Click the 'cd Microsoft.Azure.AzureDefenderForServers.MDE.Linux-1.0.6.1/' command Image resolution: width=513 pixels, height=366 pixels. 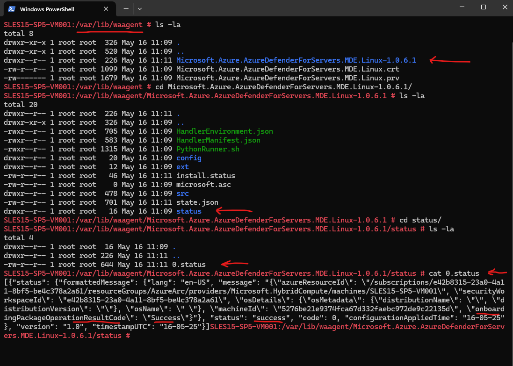click(284, 86)
